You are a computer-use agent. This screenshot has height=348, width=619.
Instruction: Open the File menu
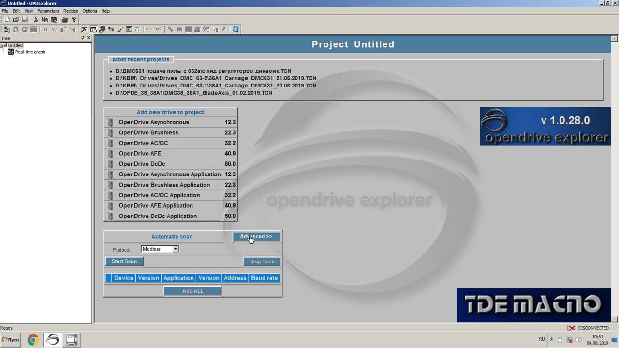[5, 11]
